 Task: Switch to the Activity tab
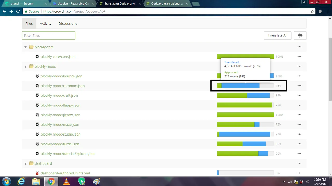[45, 24]
